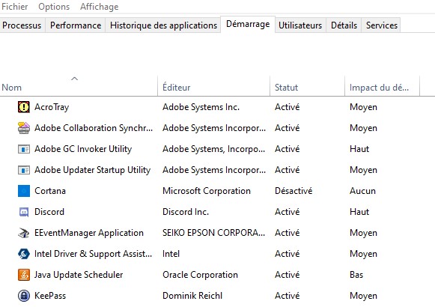This screenshot has width=435, height=307.
Task: Open the Affichage menu
Action: click(100, 7)
